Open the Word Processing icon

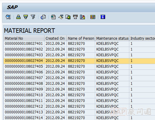pos(61,17)
